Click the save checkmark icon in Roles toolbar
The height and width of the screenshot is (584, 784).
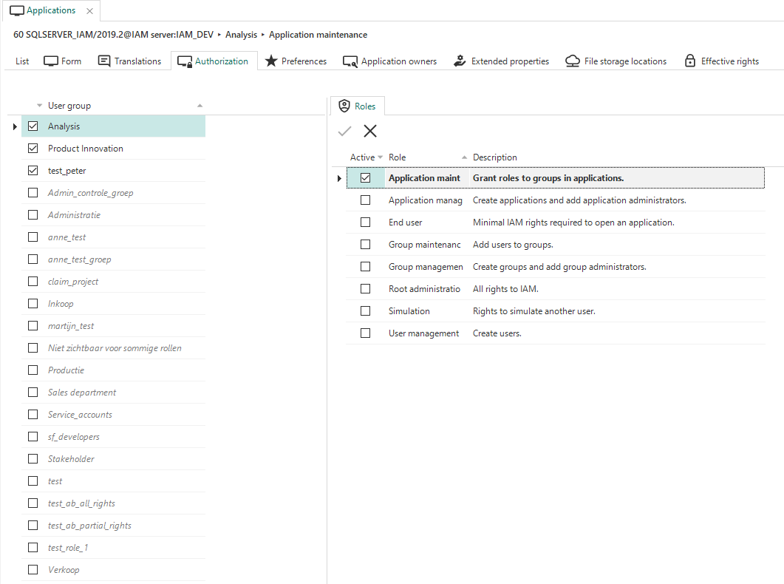point(344,132)
